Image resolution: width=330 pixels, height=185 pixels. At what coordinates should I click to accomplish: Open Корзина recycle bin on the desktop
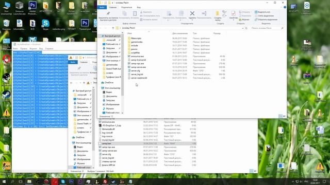[x=6, y=25]
